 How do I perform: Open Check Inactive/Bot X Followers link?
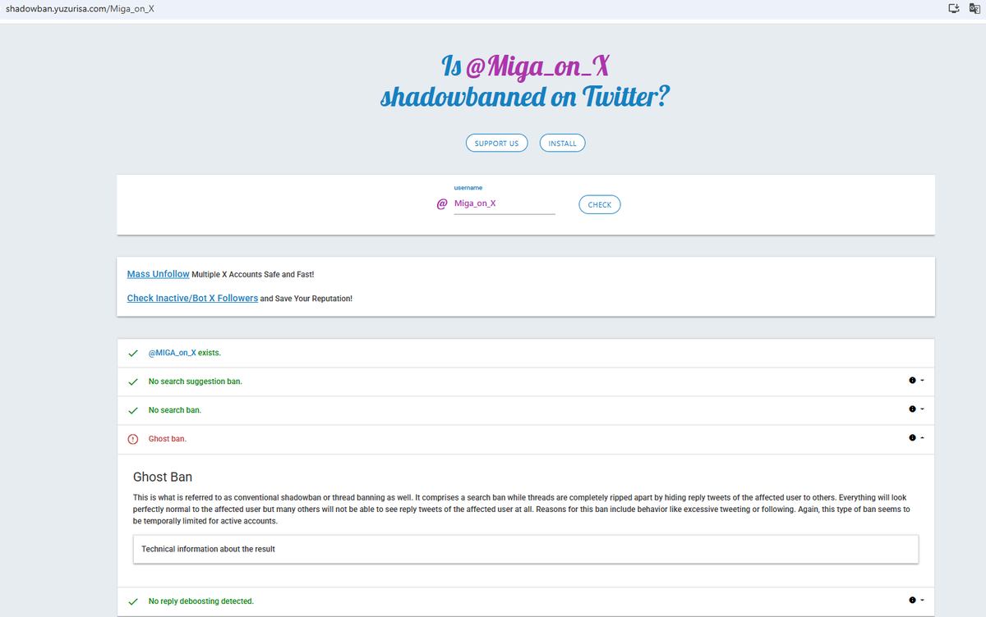192,299
